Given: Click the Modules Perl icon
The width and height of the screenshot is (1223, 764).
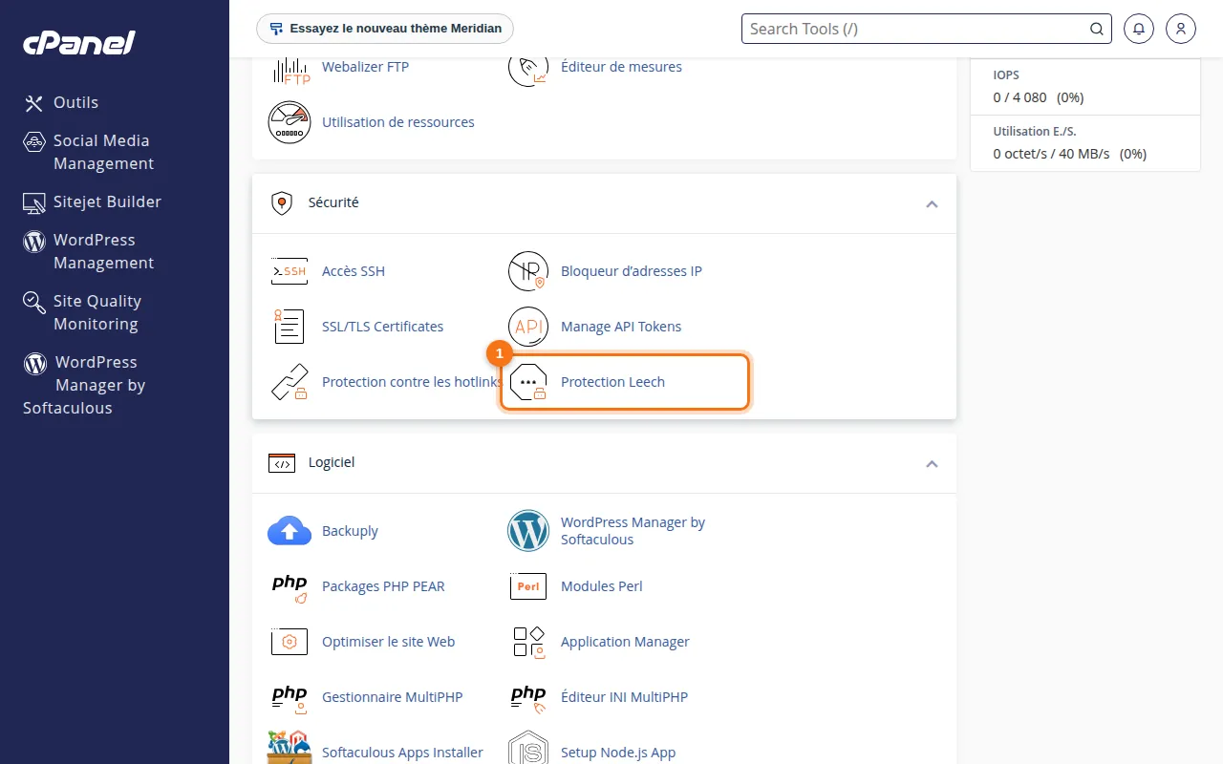Looking at the screenshot, I should click(527, 586).
